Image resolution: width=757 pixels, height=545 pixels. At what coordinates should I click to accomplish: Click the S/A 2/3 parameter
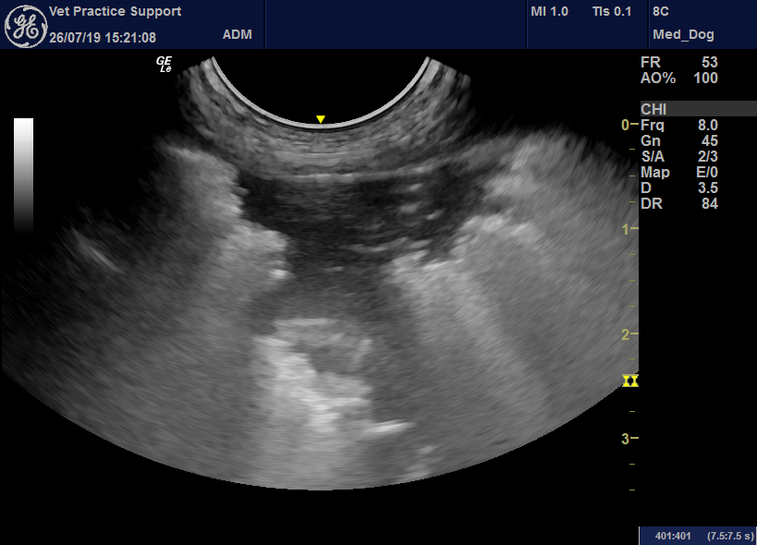point(678,157)
